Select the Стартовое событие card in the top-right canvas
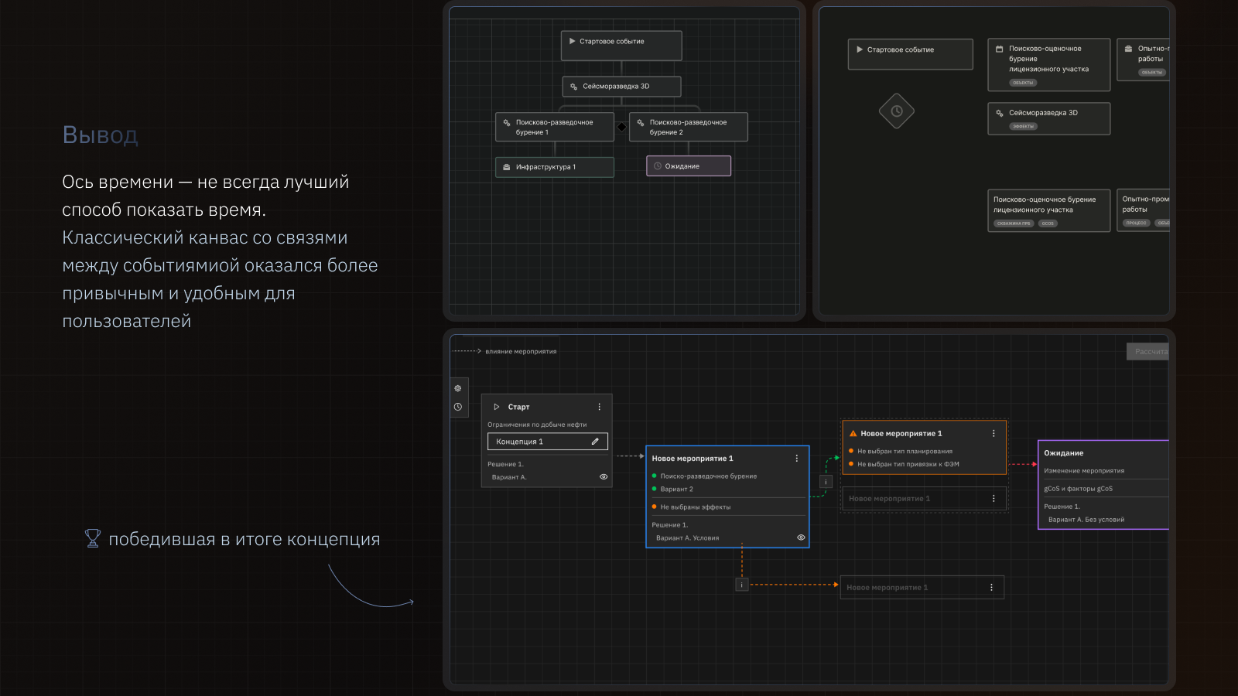 tap(911, 54)
